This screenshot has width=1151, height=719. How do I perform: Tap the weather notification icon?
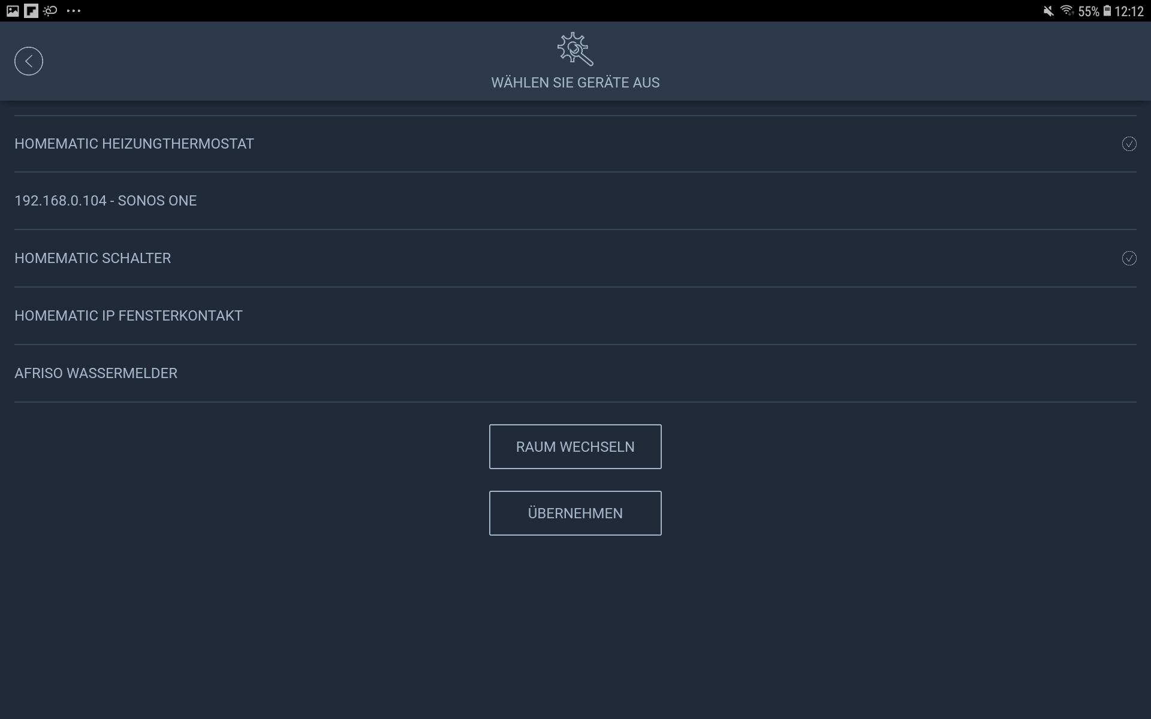(50, 11)
